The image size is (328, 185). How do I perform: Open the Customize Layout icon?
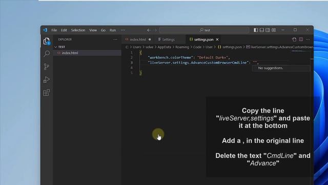[274, 30]
